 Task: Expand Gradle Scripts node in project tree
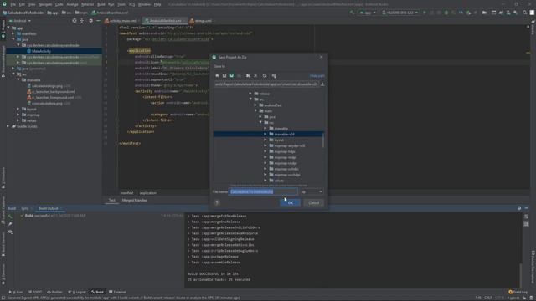coord(8,126)
